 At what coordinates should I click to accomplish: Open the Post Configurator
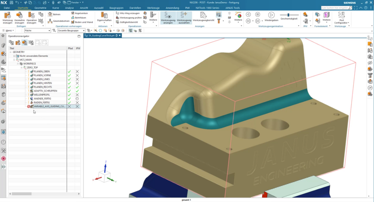[341, 18]
